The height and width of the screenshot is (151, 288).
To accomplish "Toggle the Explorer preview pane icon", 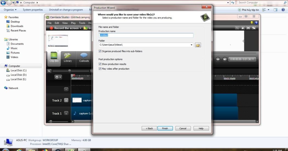I will coord(275,10).
